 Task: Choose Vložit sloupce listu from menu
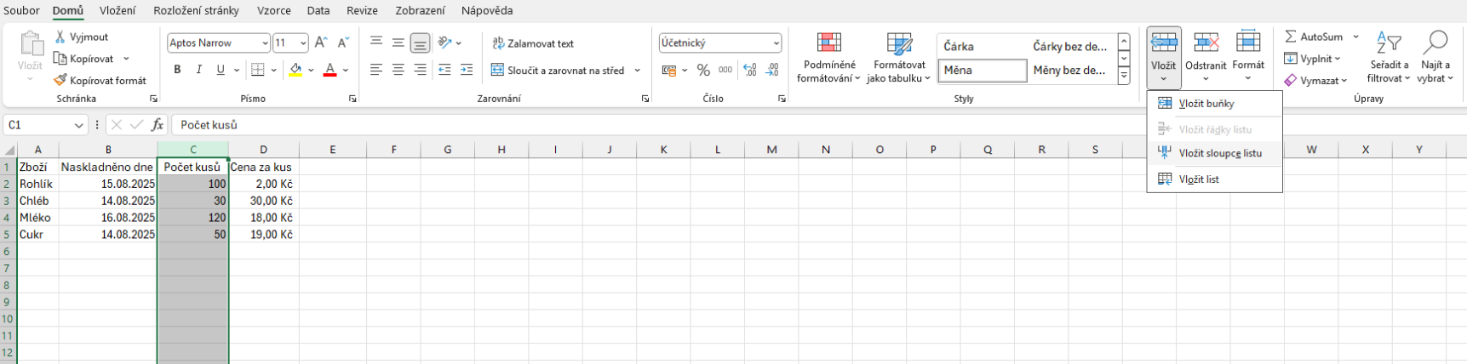pyautogui.click(x=1214, y=154)
